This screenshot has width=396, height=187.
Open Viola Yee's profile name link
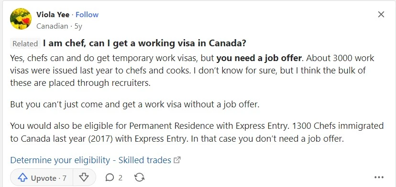[x=53, y=15]
